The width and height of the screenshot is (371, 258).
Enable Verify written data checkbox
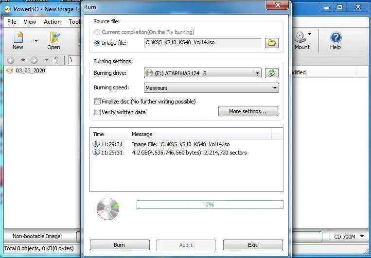coord(97,112)
